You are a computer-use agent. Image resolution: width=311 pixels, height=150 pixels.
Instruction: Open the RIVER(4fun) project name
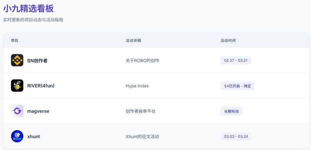[41, 86]
